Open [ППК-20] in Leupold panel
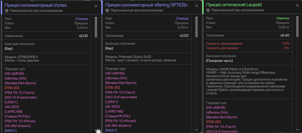Screen dimensions: 302x133 pos(213,122)
